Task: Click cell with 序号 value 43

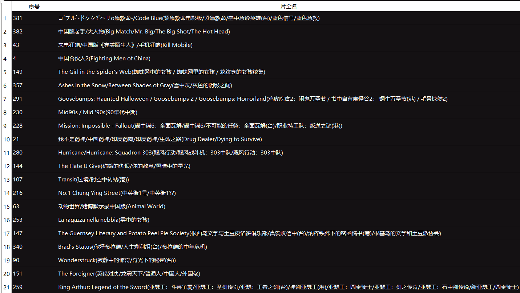Action: [x=34, y=45]
